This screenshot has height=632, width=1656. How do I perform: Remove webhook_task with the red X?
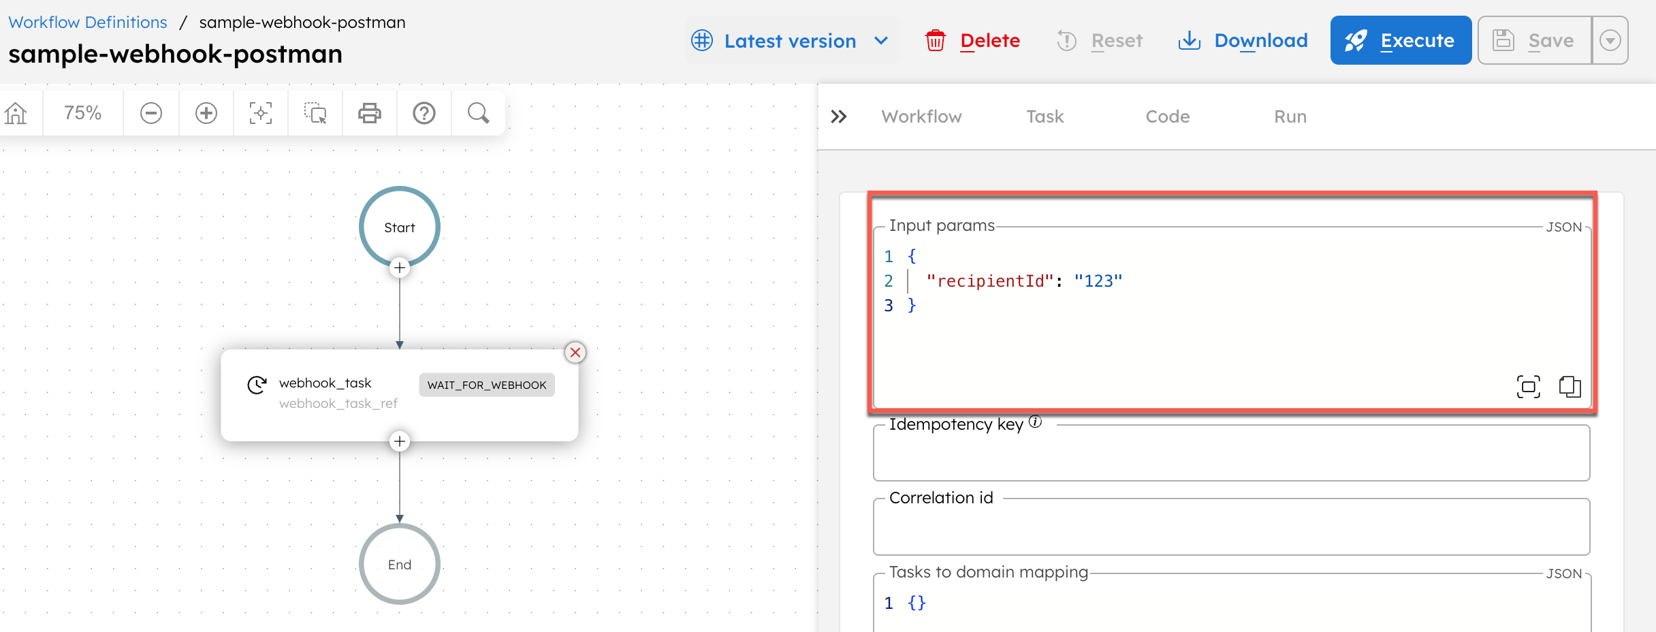click(x=575, y=352)
